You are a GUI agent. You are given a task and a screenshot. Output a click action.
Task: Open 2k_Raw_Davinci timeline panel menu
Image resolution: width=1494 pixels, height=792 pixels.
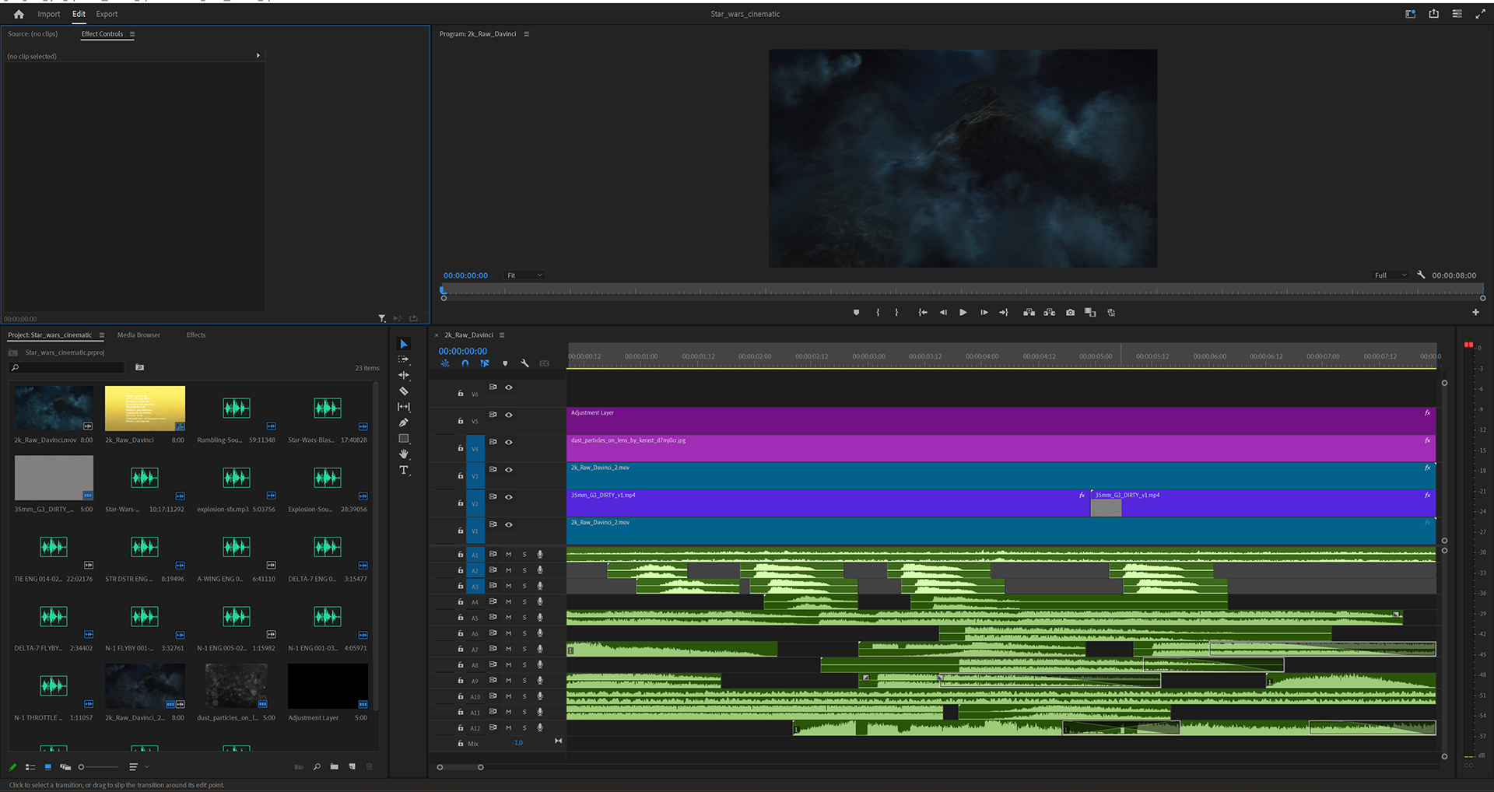pos(502,335)
